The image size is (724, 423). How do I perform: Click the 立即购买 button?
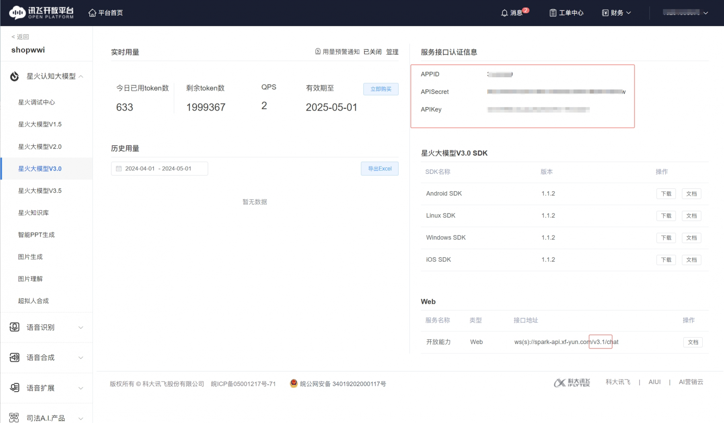(381, 89)
